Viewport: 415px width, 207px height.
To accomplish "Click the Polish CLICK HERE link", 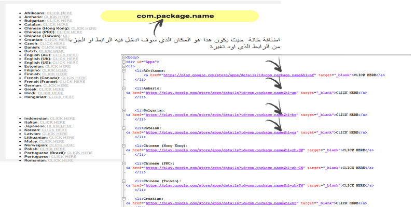I will [53, 149].
